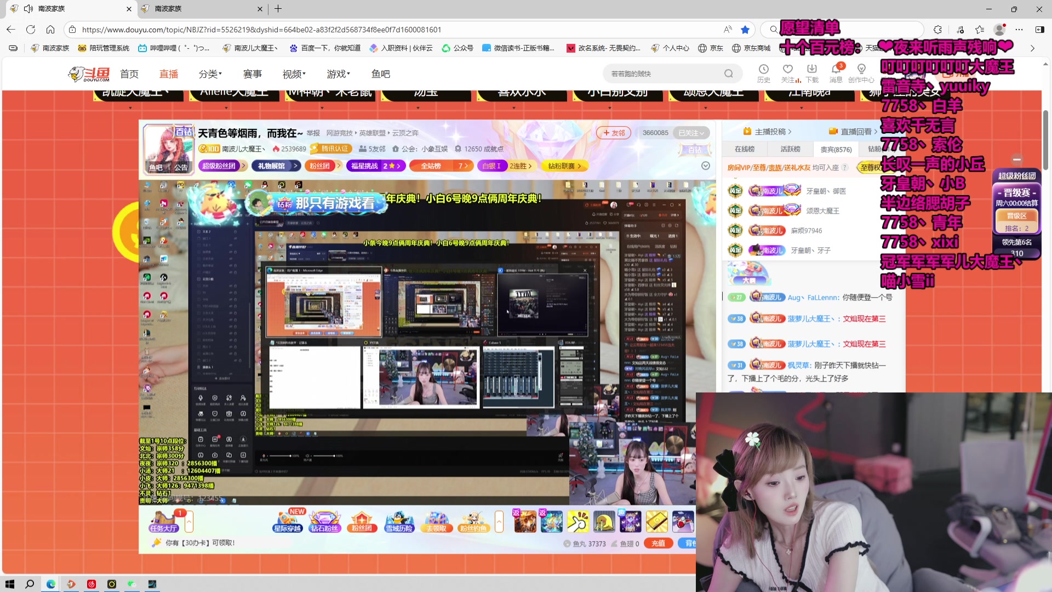
Task: Open 主播投稿 link
Action: click(768, 132)
